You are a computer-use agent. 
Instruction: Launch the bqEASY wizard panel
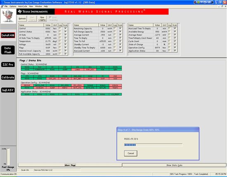[x=8, y=90]
